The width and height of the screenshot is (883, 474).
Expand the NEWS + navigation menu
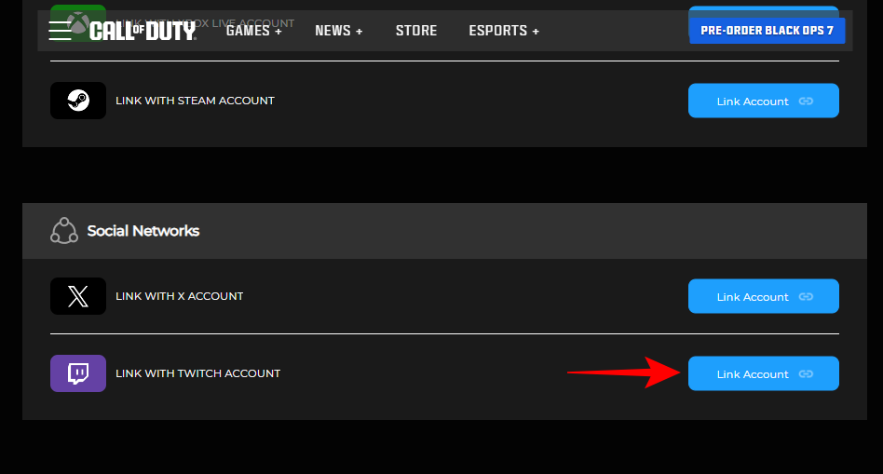tap(339, 31)
